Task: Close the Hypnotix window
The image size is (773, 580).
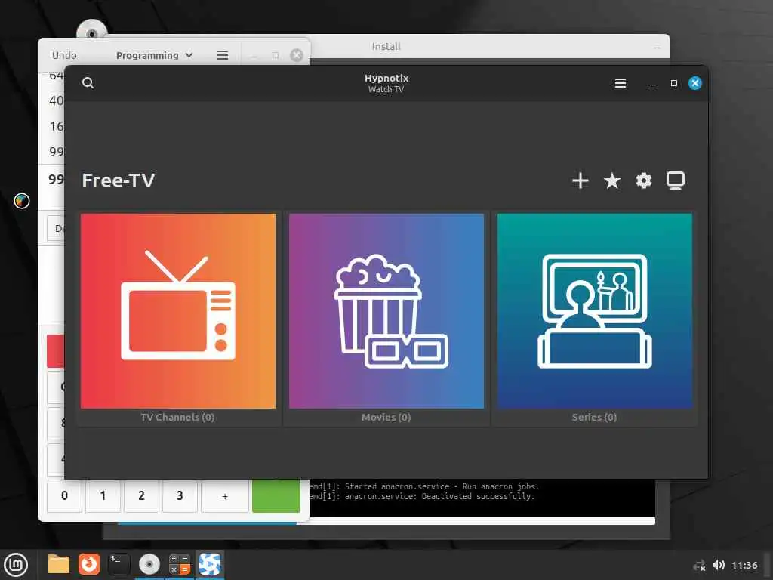Action: (x=695, y=83)
